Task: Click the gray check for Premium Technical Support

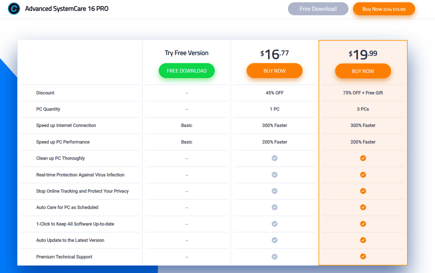Action: pyautogui.click(x=275, y=257)
